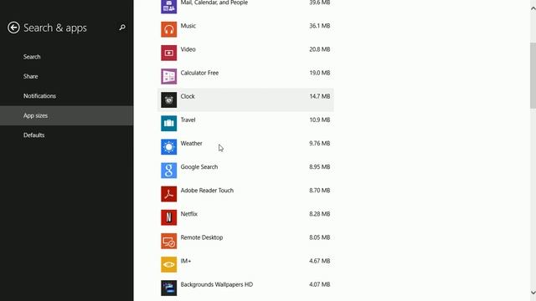The image size is (536, 301).
Task: Click the Video app icon
Action: point(169,53)
